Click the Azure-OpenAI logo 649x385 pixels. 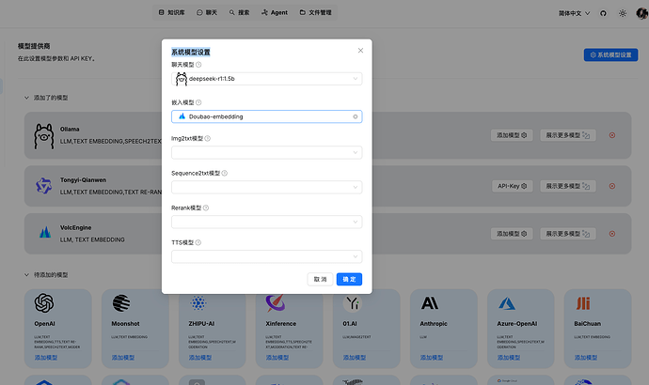507,303
